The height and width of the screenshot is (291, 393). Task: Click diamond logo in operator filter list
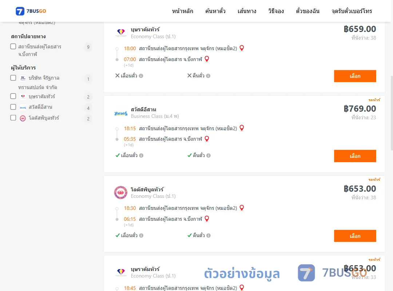(23, 96)
